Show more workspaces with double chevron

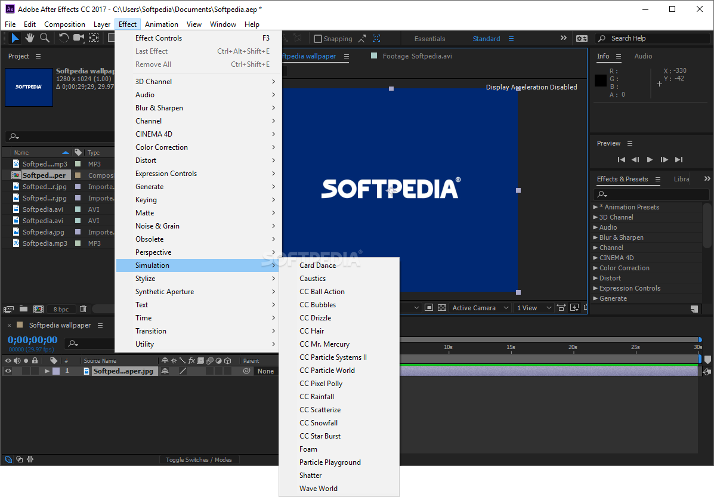click(x=564, y=38)
